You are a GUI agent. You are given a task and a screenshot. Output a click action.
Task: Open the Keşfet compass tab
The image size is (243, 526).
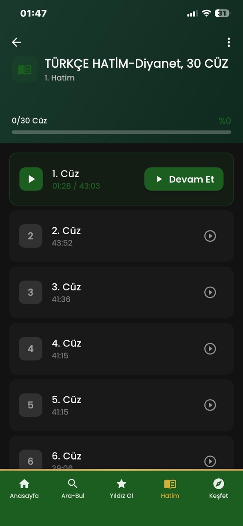tap(219, 489)
